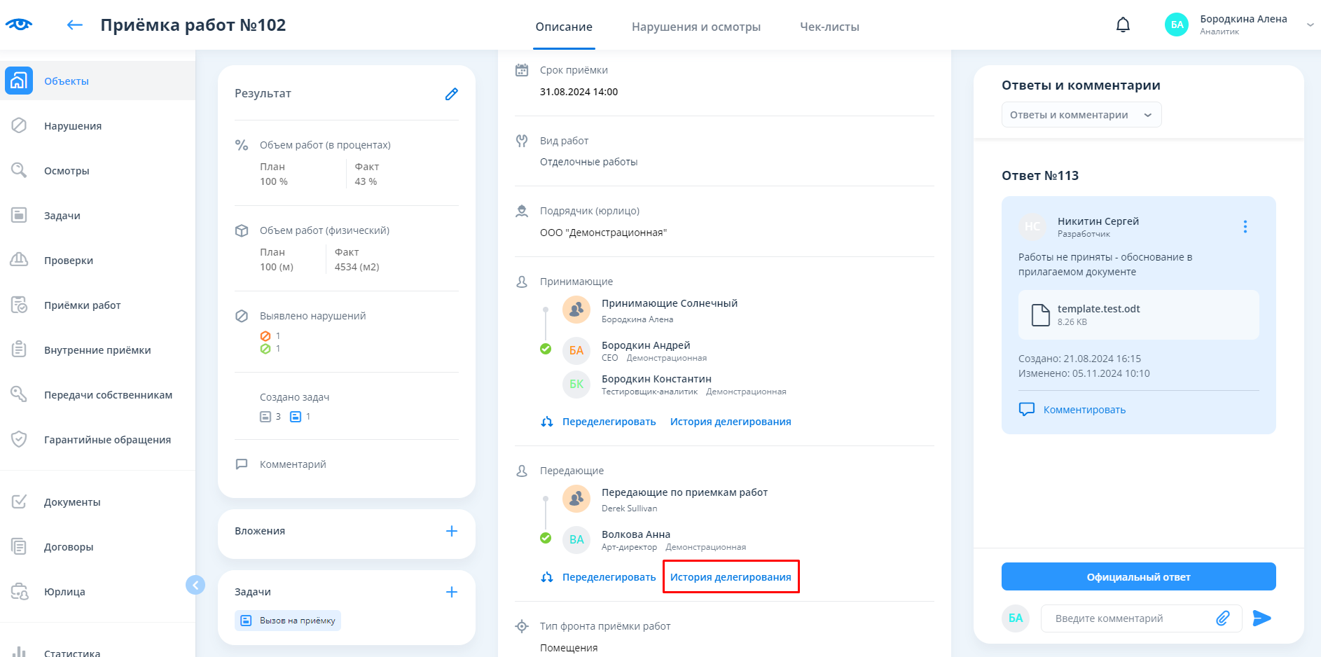Add a new task in Задачи with the plus
The width and height of the screenshot is (1321, 657).
coord(452,592)
